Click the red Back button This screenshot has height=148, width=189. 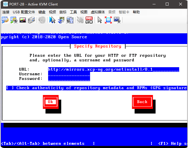click(142, 102)
